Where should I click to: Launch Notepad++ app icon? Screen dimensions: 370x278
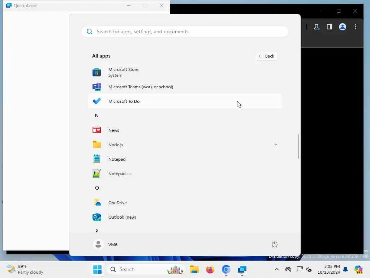(x=97, y=173)
